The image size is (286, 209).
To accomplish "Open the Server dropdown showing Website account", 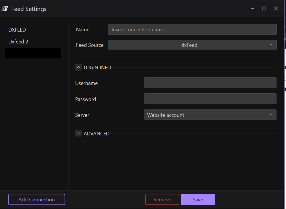I will click(x=210, y=115).
